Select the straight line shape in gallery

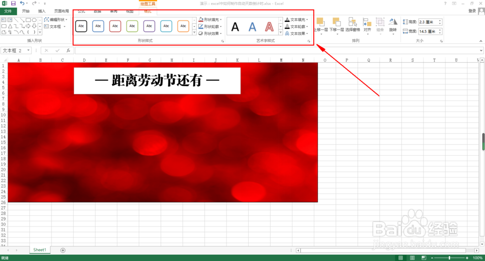(16, 20)
